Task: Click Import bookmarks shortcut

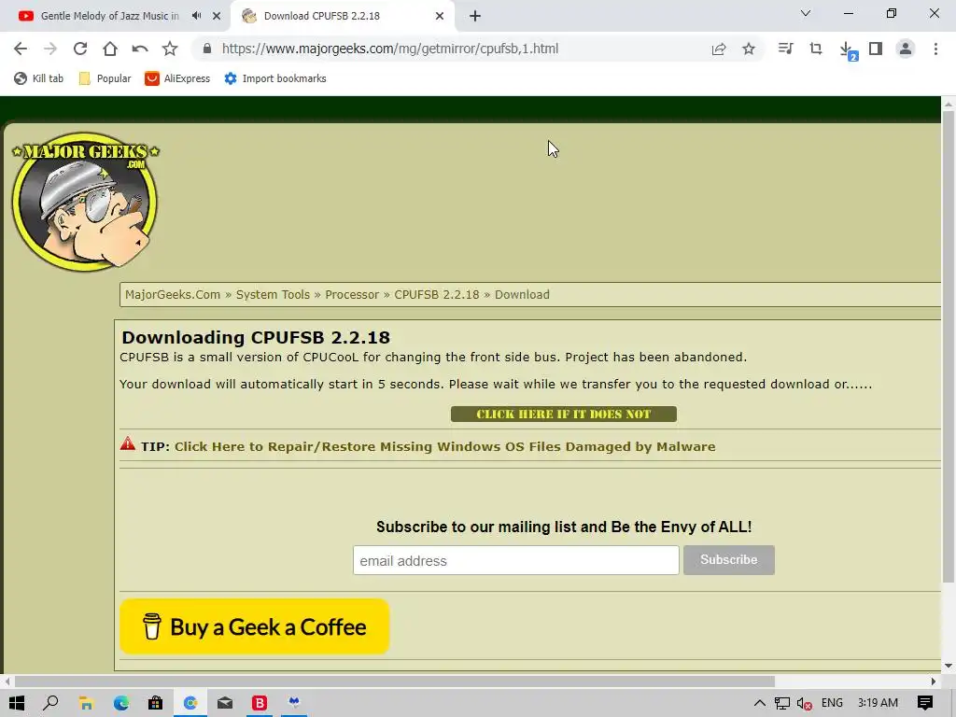Action: click(275, 78)
